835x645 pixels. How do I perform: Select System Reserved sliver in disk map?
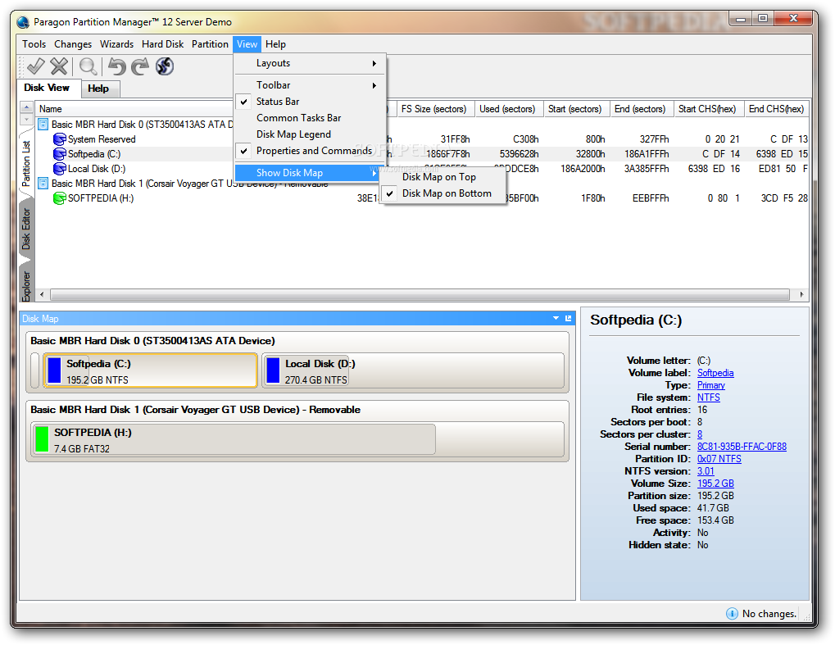click(35, 370)
